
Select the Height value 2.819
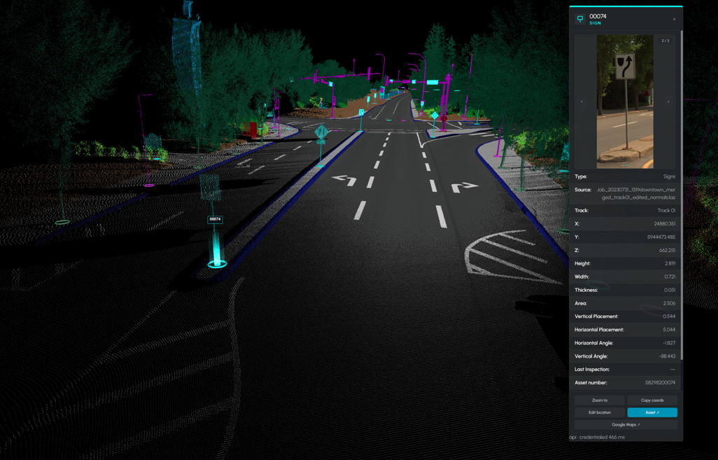[670, 263]
